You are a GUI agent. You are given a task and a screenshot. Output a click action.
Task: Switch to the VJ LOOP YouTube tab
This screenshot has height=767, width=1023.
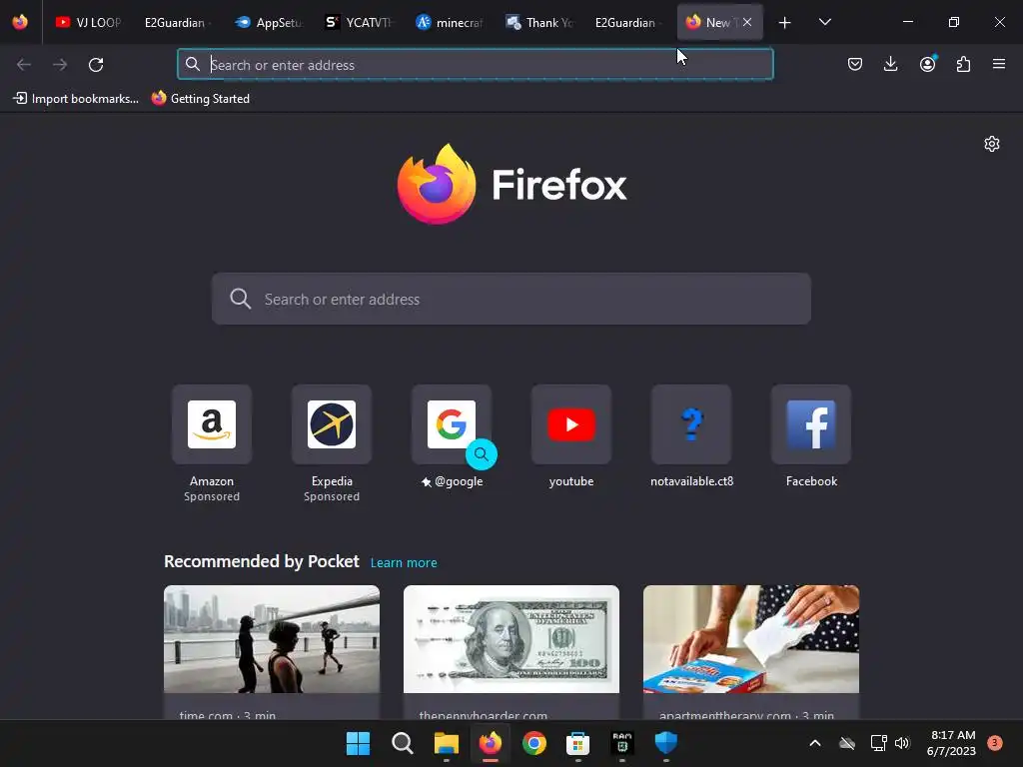click(88, 22)
